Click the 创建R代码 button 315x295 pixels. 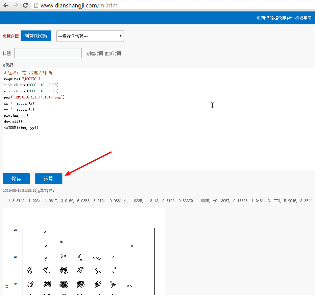pos(36,36)
